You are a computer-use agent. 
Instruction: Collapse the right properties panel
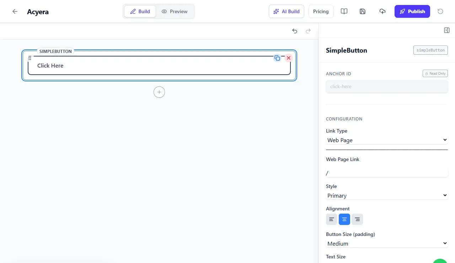[447, 30]
